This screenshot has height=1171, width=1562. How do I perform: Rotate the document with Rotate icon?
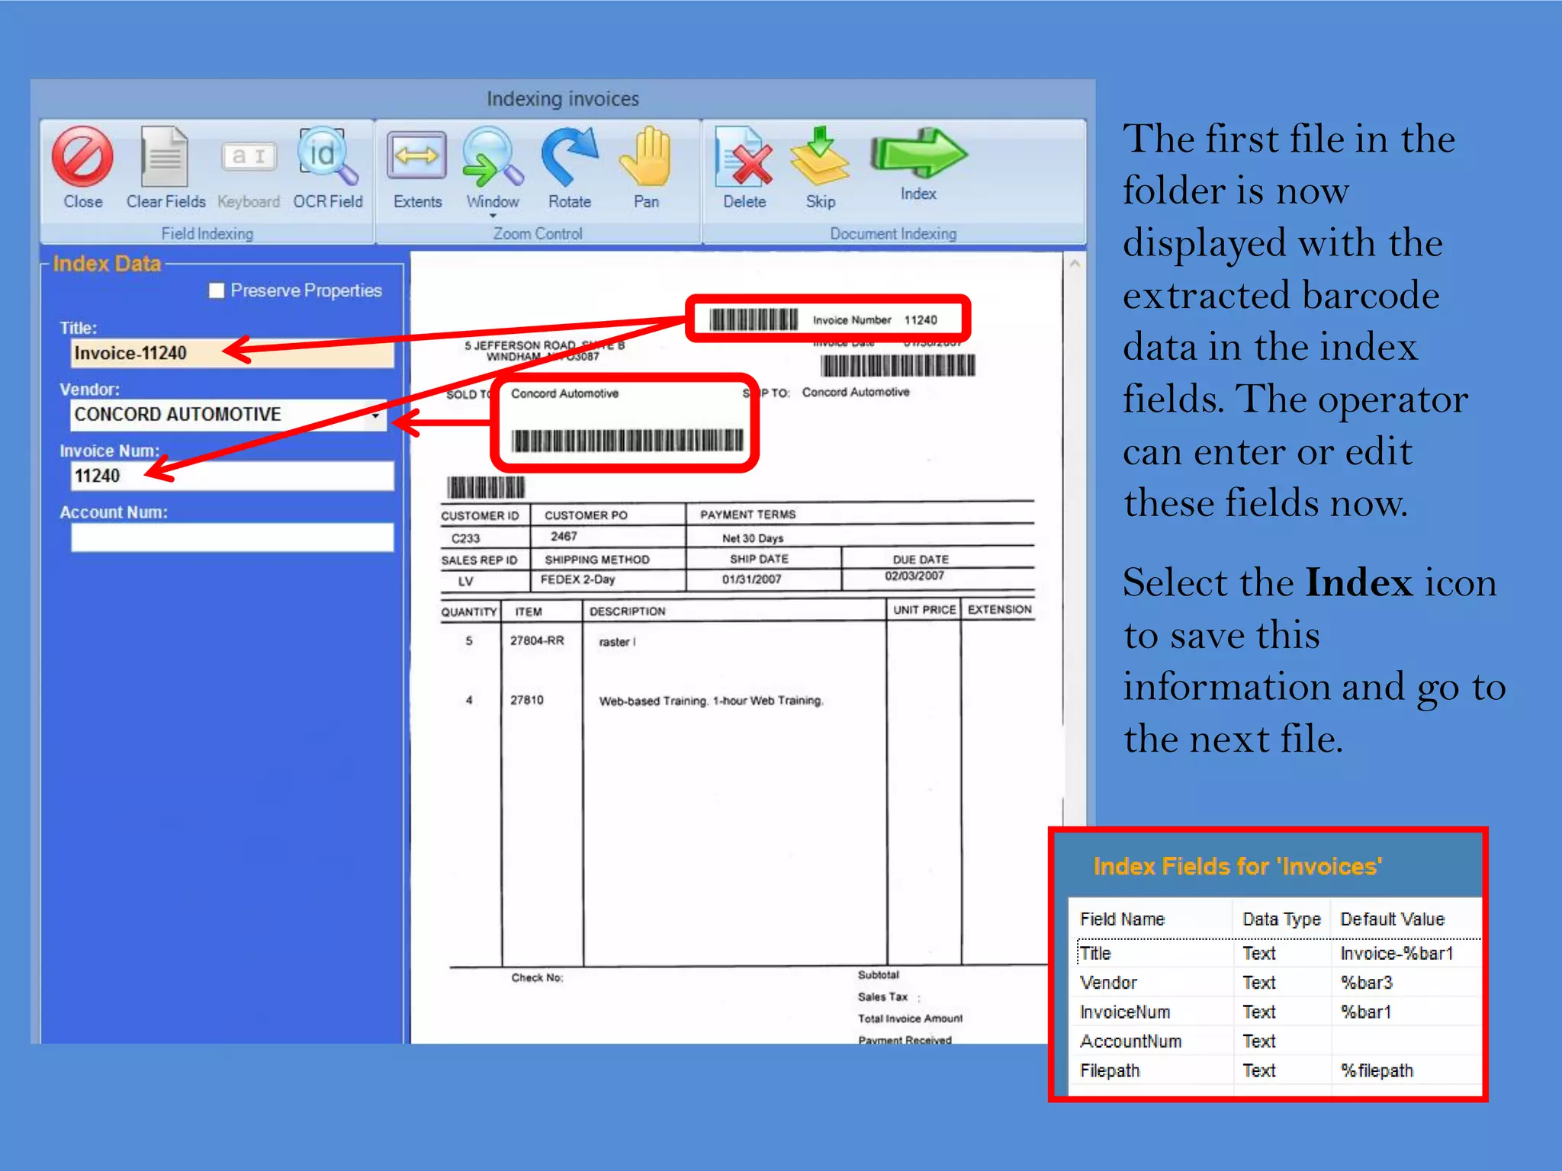[x=569, y=157]
